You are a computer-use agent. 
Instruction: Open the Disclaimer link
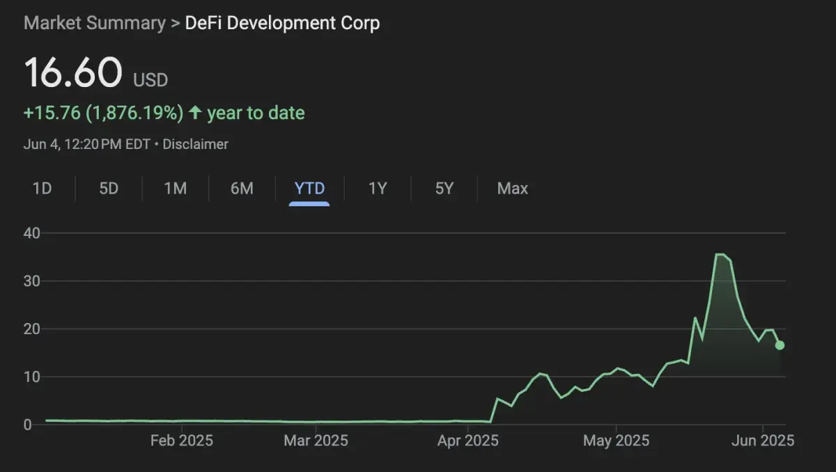click(195, 144)
